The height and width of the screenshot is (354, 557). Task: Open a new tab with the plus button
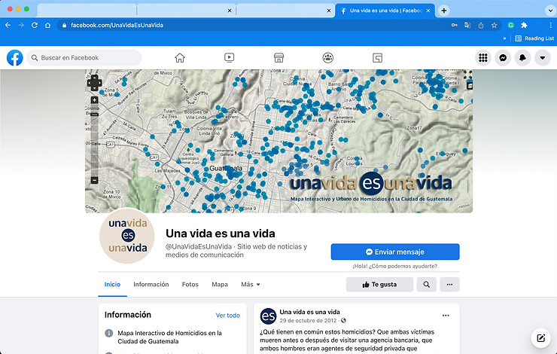[x=443, y=11]
